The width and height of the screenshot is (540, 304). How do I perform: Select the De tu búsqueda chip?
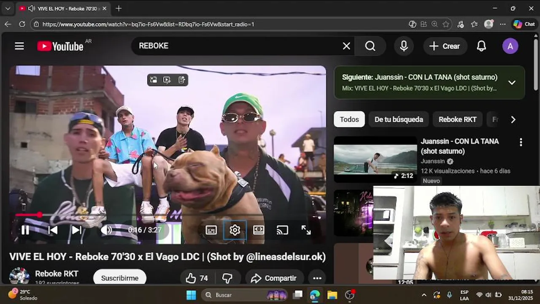399,119
